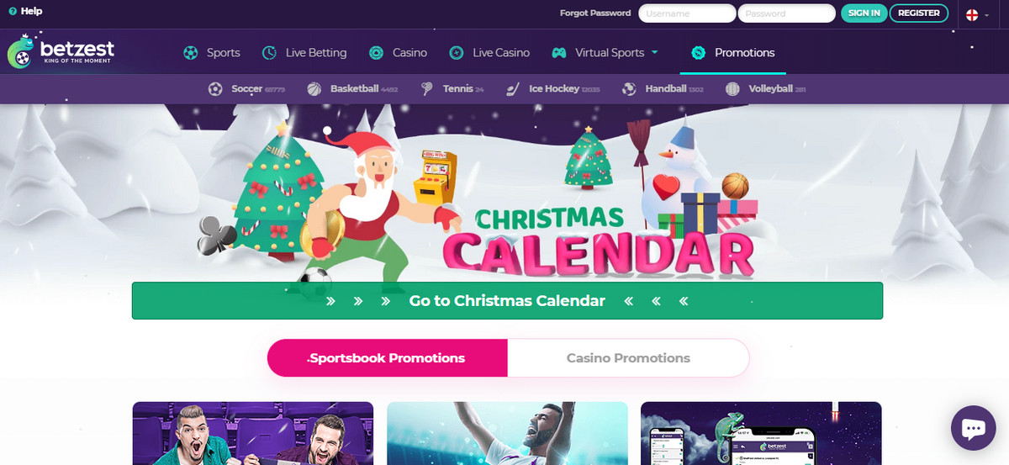Expand the Virtual Sports dropdown arrow
1009x465 pixels.
655,52
